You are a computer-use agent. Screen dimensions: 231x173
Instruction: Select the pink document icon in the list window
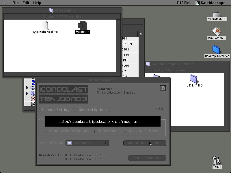pos(33,99)
